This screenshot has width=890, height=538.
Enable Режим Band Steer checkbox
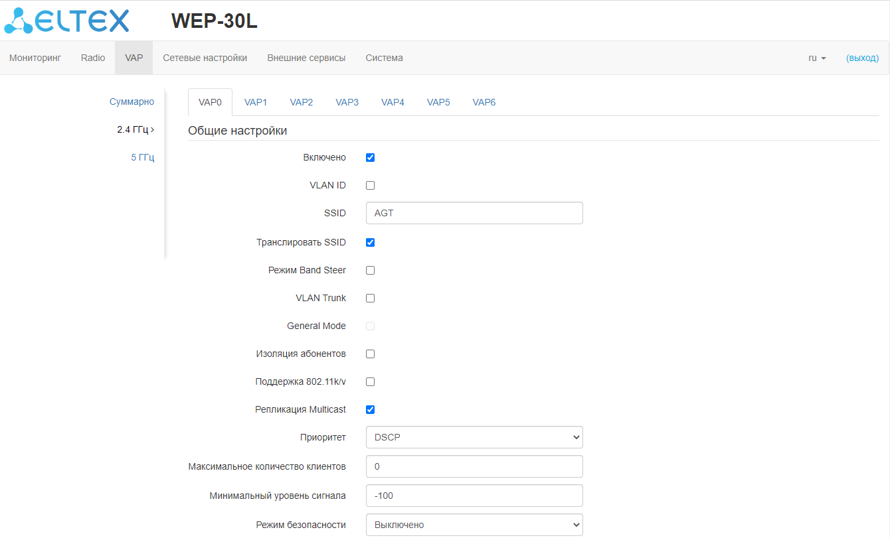(371, 270)
